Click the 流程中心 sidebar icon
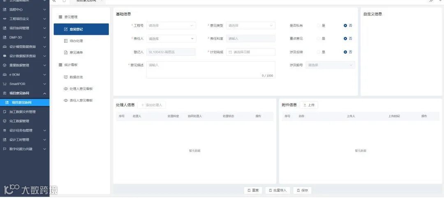This screenshot has width=444, height=198. coord(5,9)
